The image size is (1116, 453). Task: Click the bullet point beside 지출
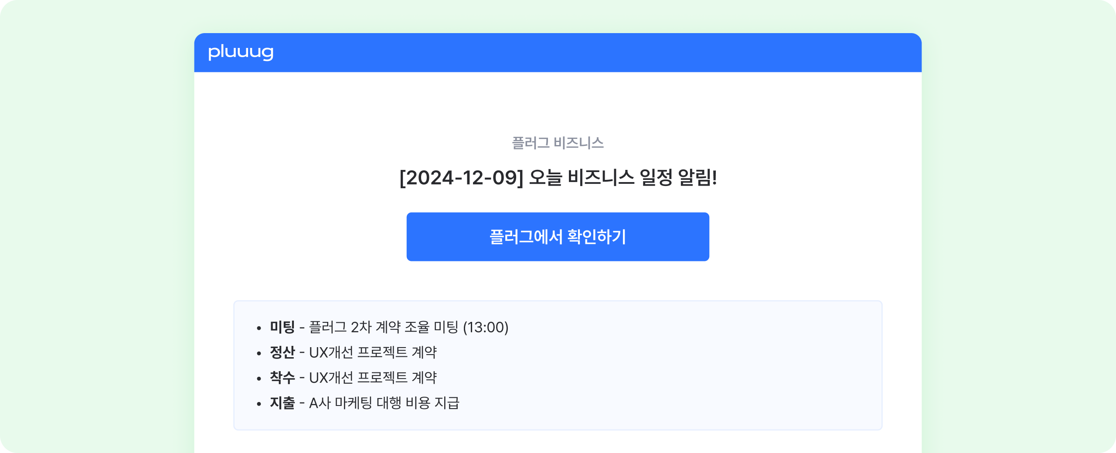pyautogui.click(x=259, y=404)
